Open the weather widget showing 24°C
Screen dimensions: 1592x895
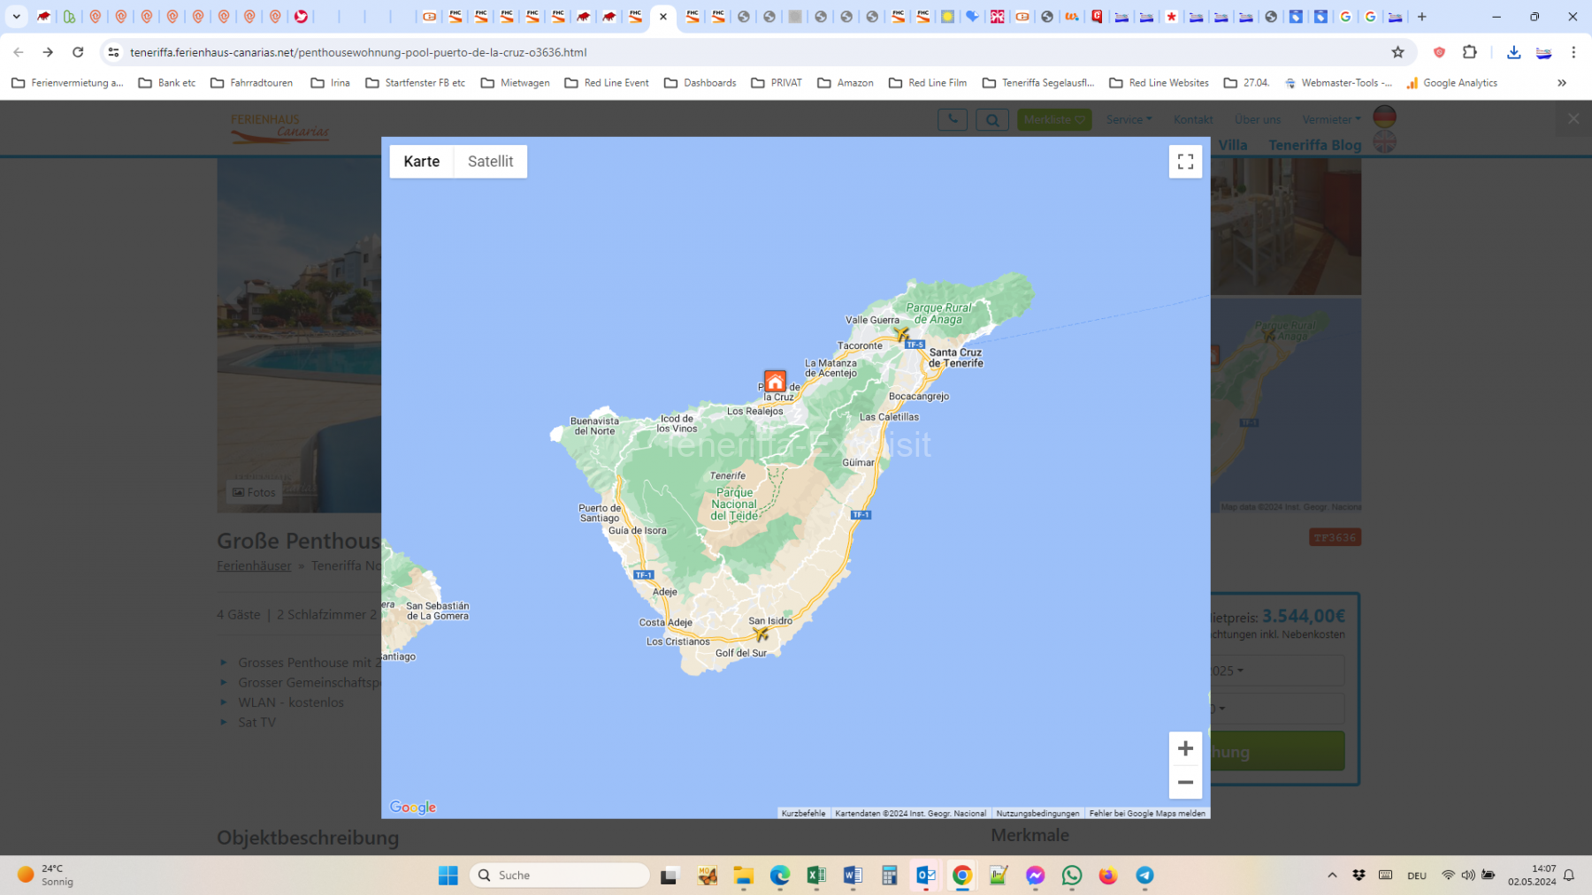pos(46,875)
